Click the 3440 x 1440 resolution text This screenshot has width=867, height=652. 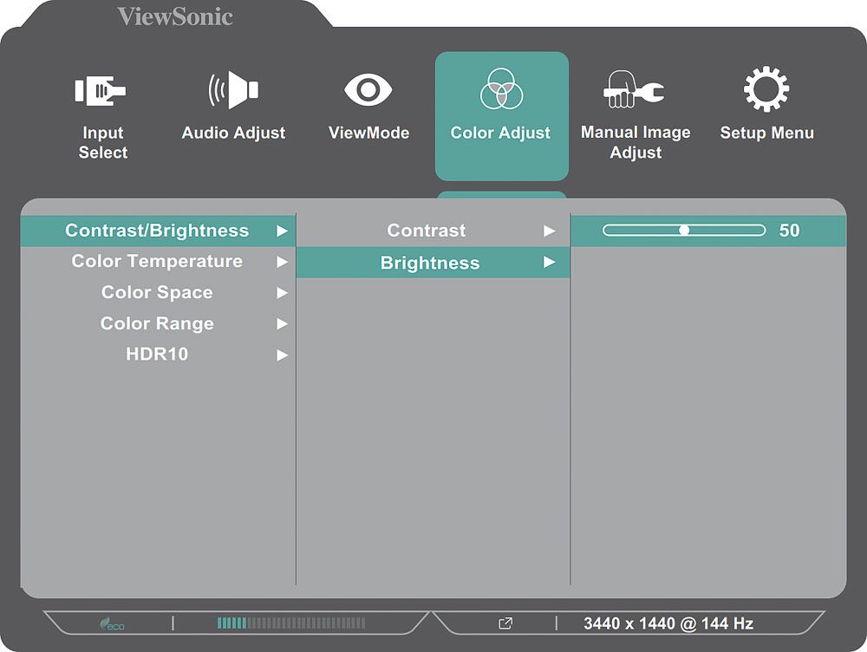(668, 623)
